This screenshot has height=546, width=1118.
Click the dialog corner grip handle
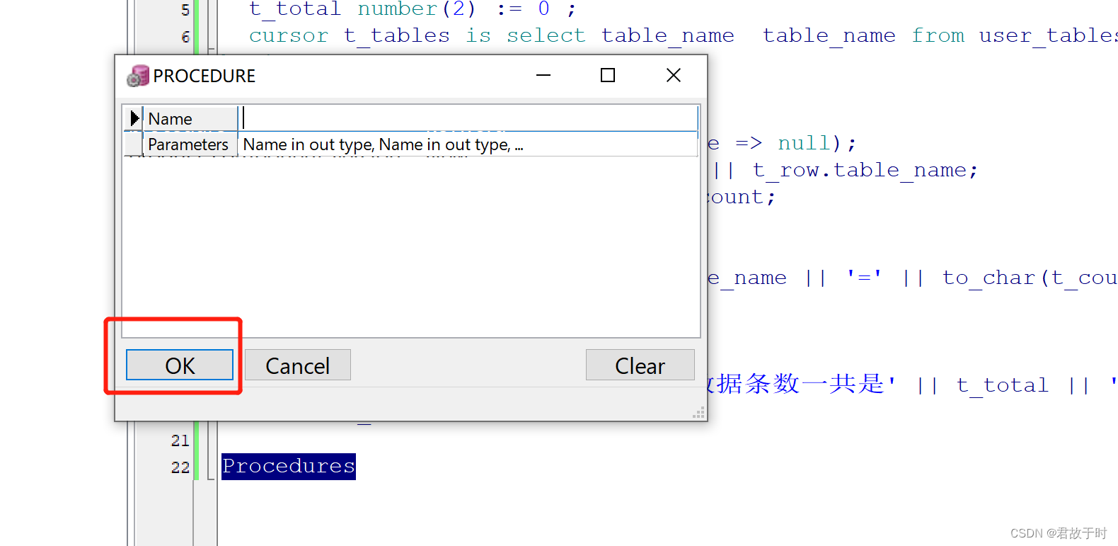(x=699, y=413)
